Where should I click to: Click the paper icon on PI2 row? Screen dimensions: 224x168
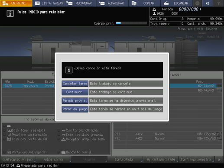click(219, 138)
